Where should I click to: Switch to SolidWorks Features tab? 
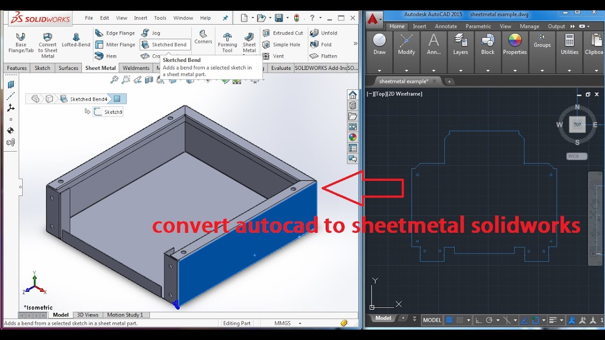tap(17, 68)
